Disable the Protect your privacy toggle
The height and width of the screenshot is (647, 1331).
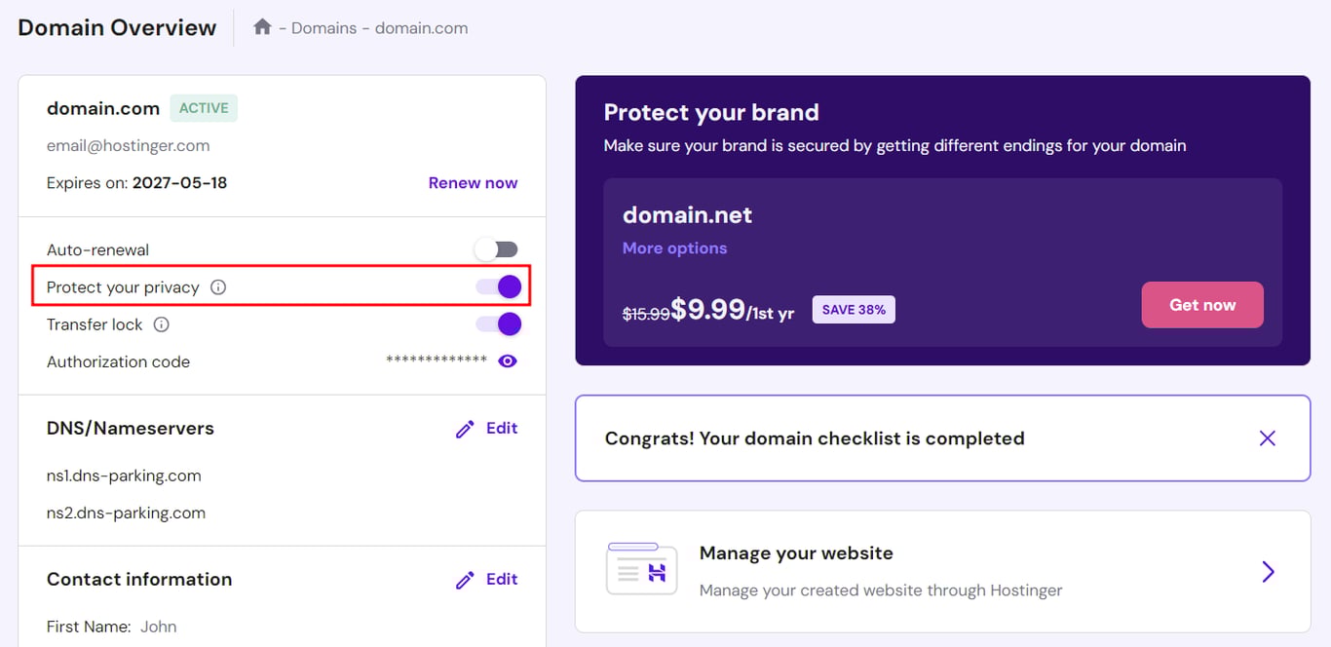pyautogui.click(x=496, y=285)
